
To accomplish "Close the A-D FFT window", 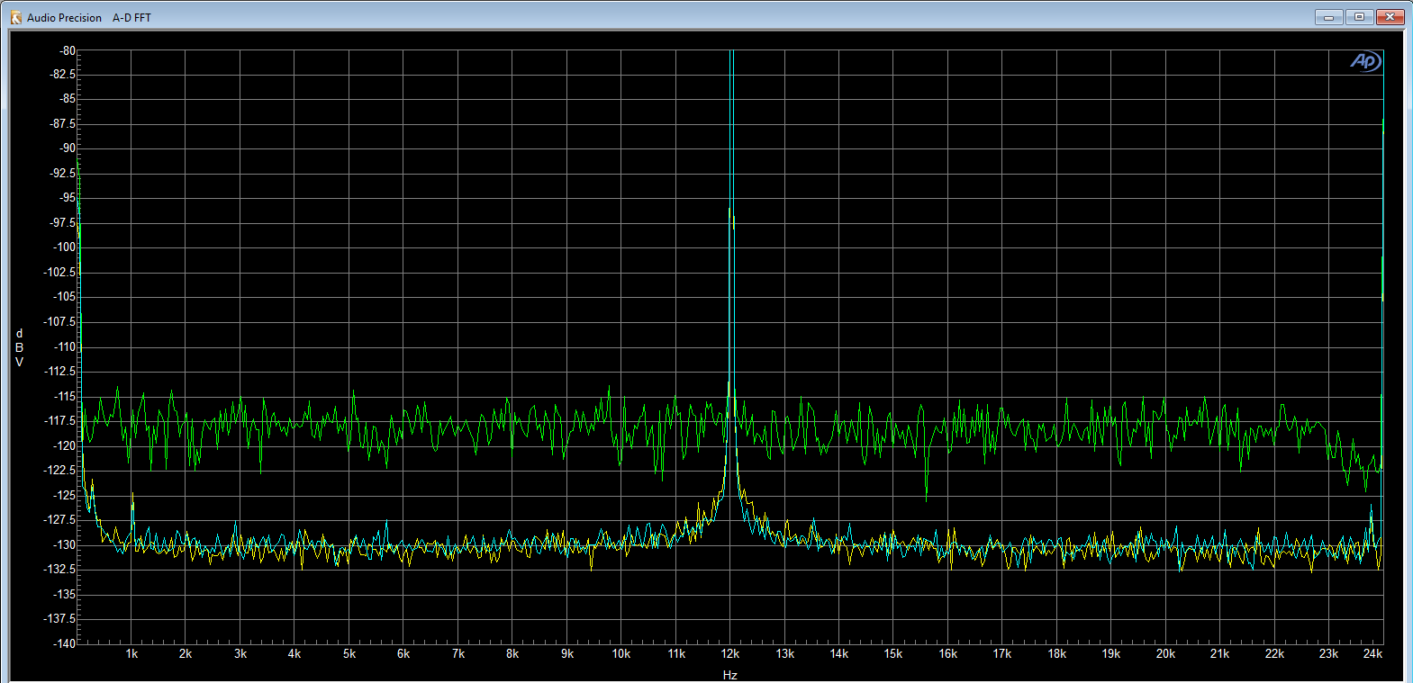I will pos(1390,17).
